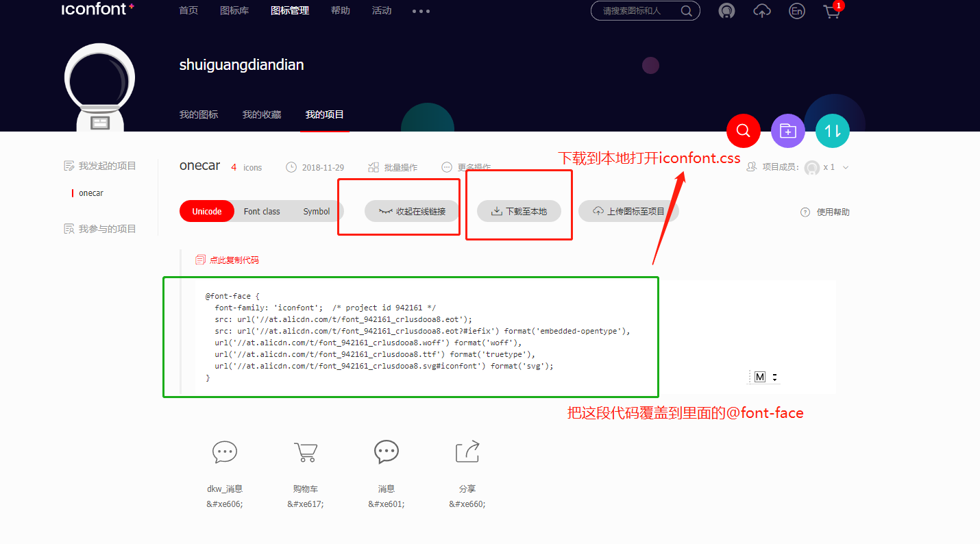Expand the 项目成员 chevron
980x544 pixels.
click(x=846, y=167)
